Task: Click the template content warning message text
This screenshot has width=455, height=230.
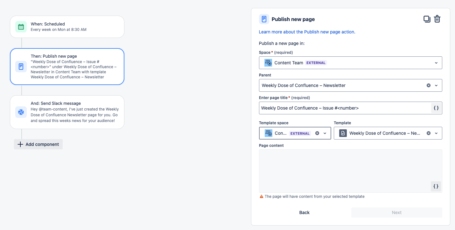Action: 315,197
